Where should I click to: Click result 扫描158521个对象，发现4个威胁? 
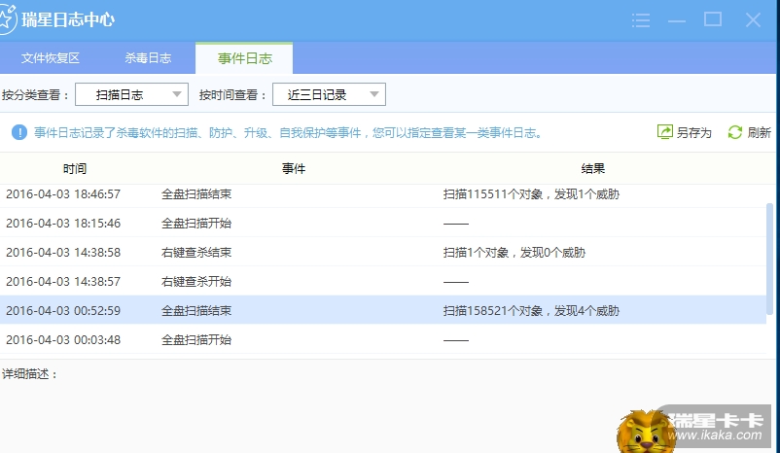[531, 311]
